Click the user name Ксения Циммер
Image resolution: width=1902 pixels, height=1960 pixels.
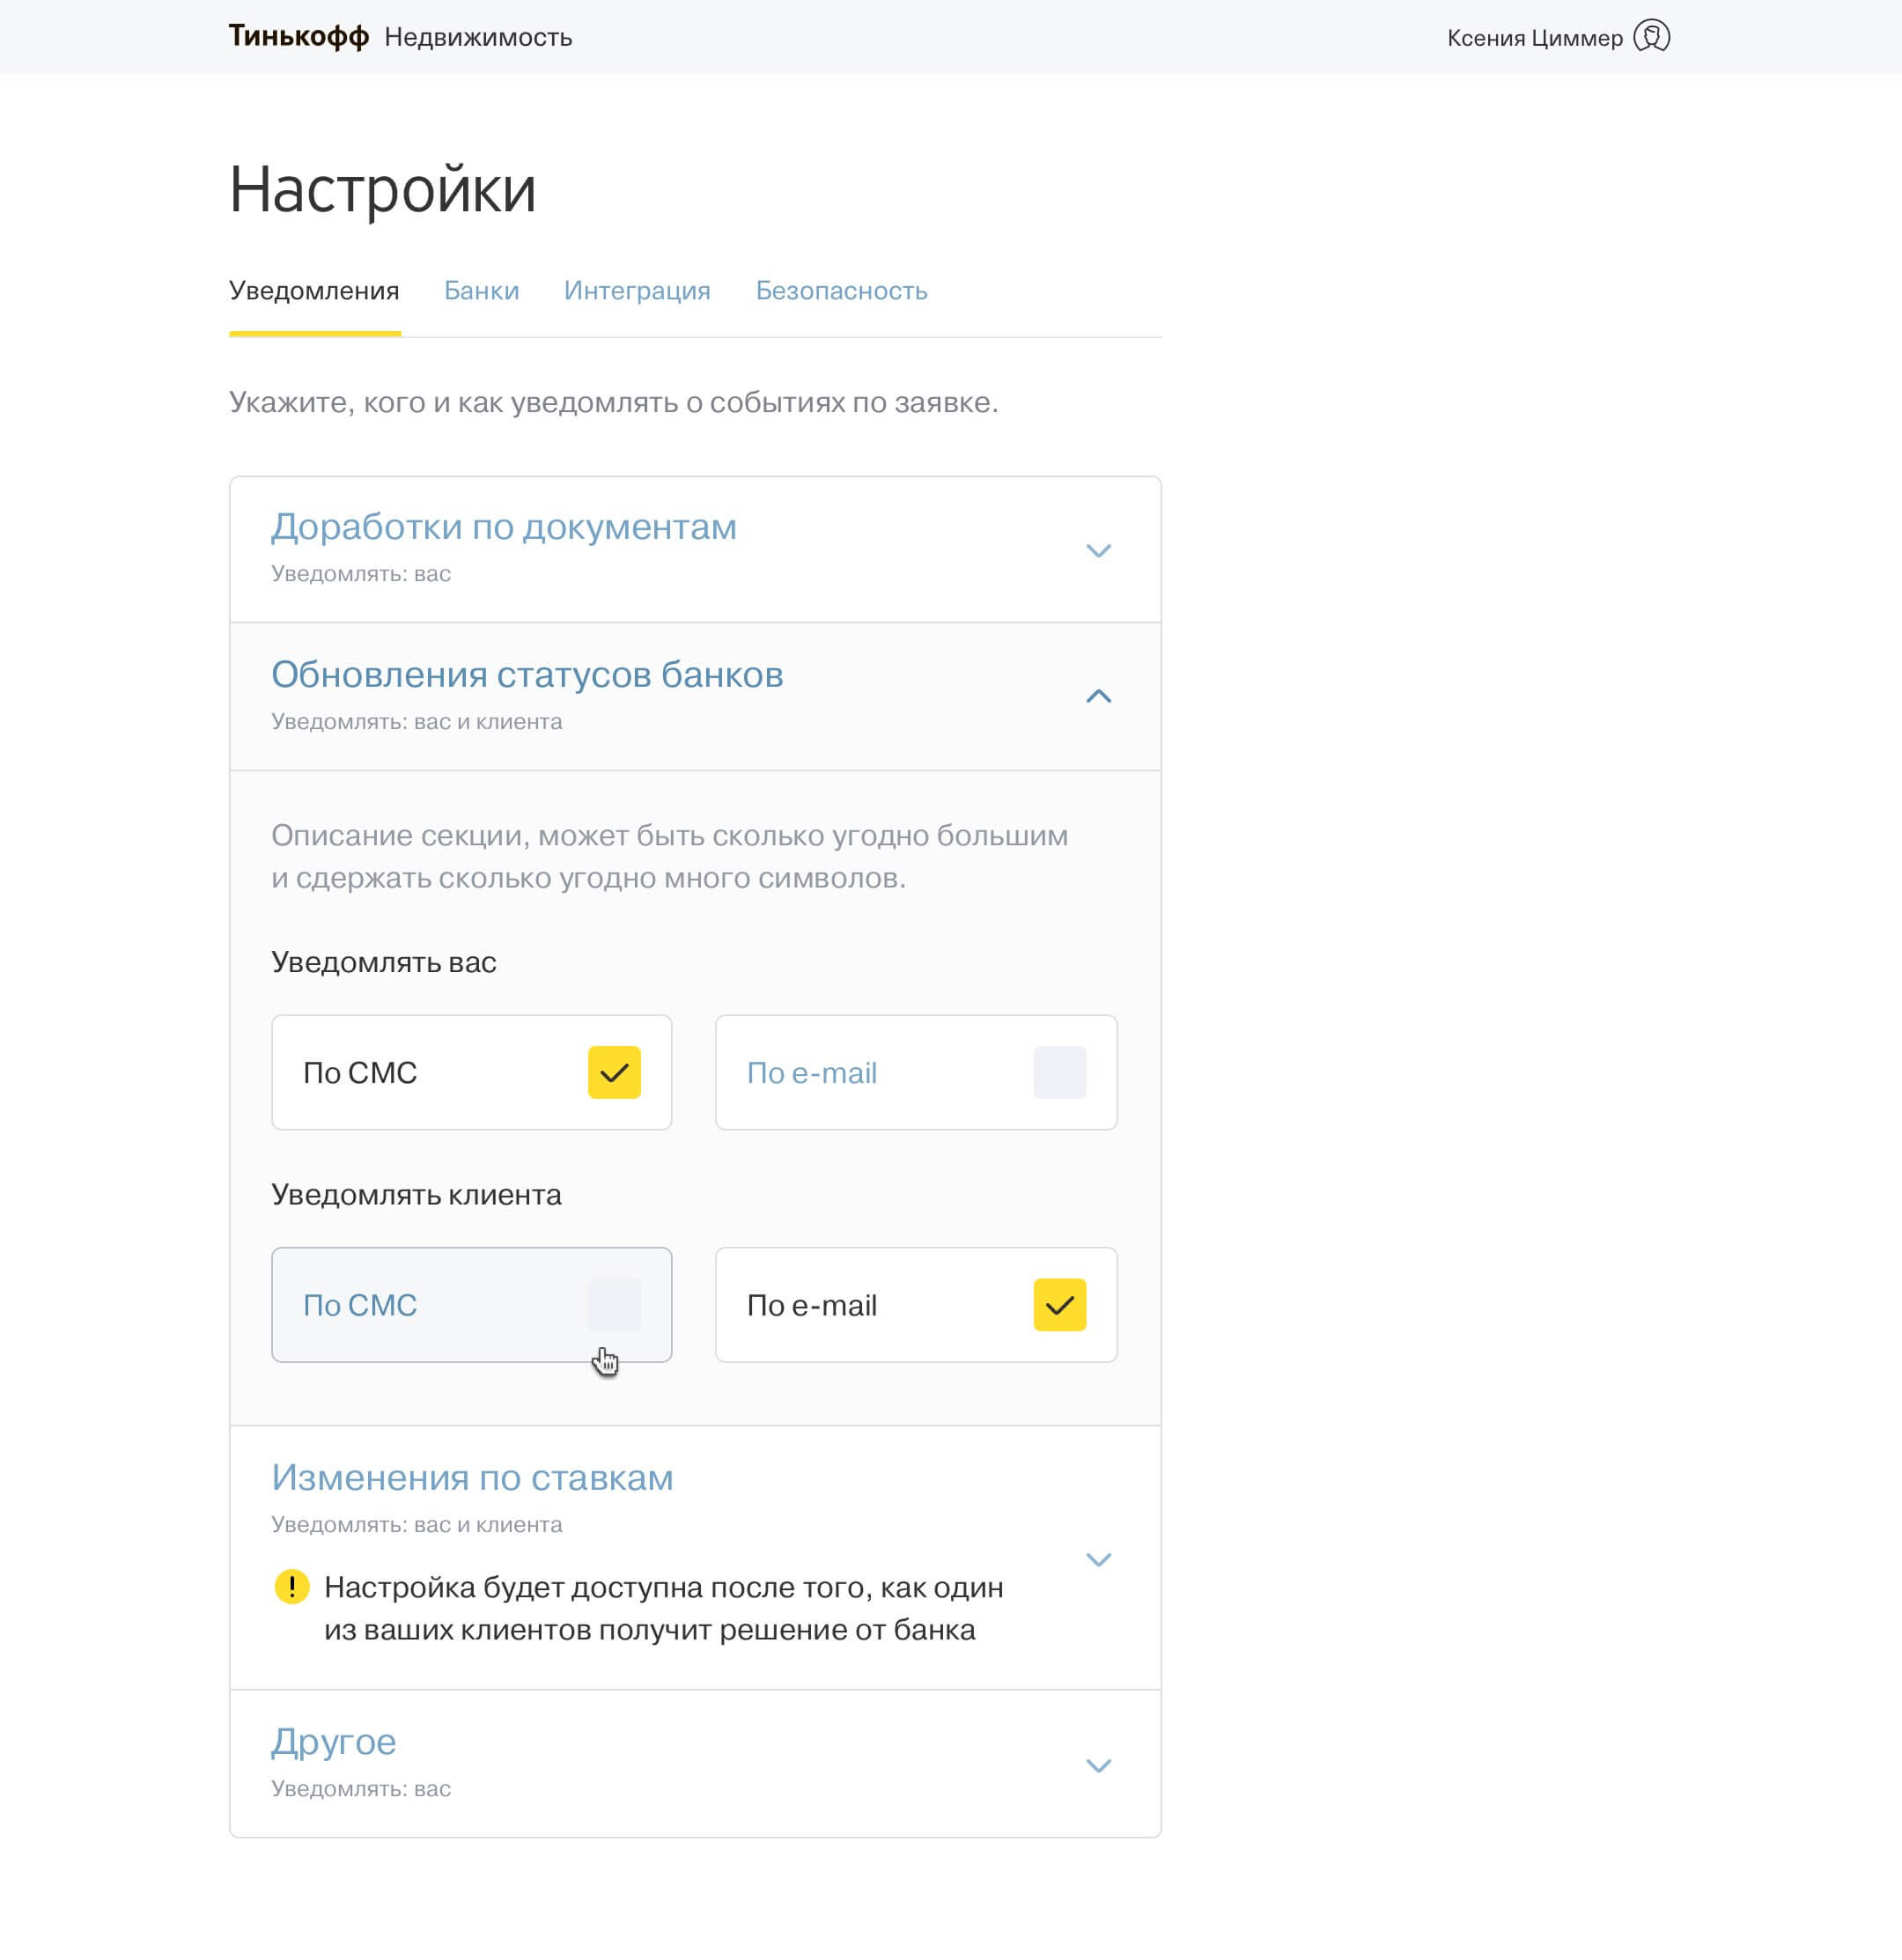coord(1535,38)
